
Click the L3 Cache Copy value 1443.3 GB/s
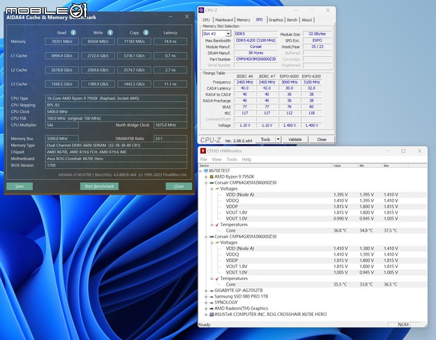(134, 84)
